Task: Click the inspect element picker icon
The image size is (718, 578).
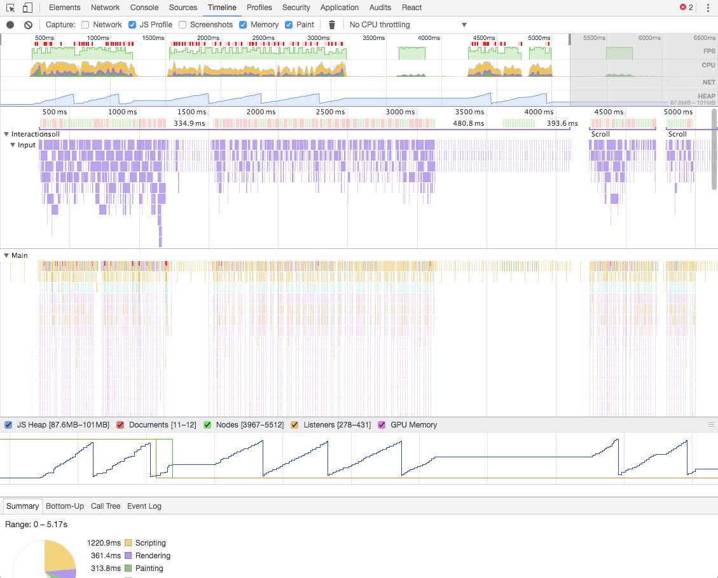Action: point(10,8)
